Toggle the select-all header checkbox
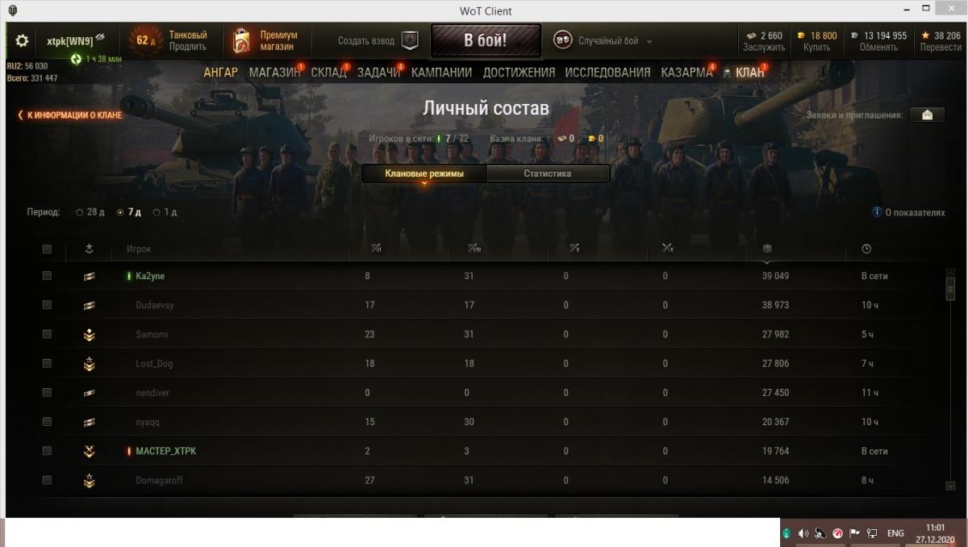This screenshot has height=547, width=968. coord(47,249)
